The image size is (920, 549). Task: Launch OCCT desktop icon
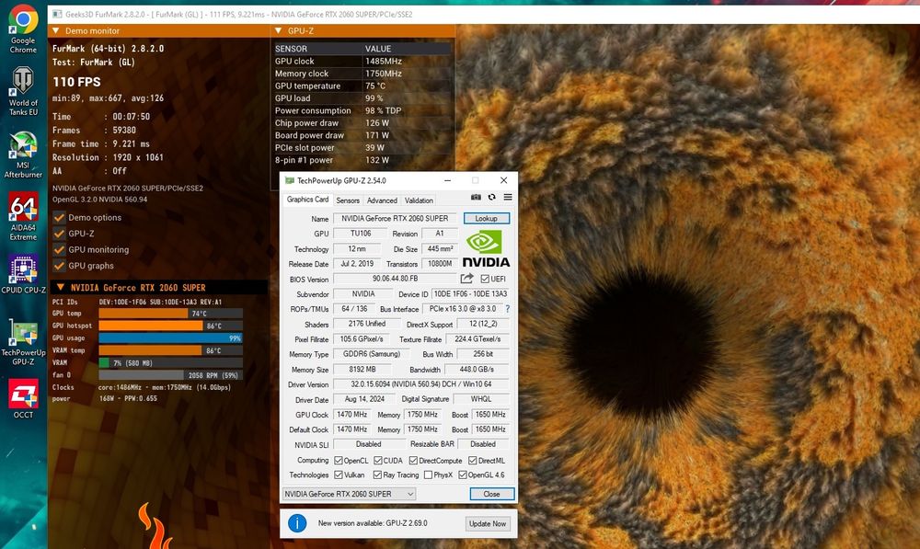click(x=23, y=399)
